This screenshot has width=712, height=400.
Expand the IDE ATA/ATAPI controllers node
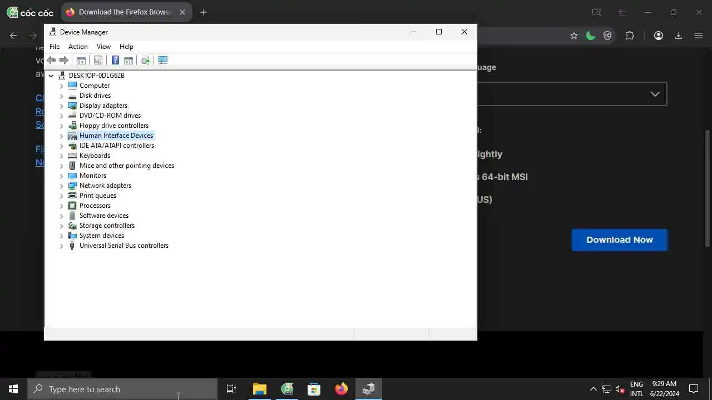[x=62, y=146]
